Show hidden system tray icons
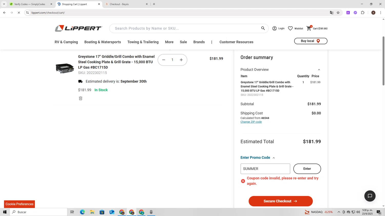The width and height of the screenshot is (385, 216). 339,212
